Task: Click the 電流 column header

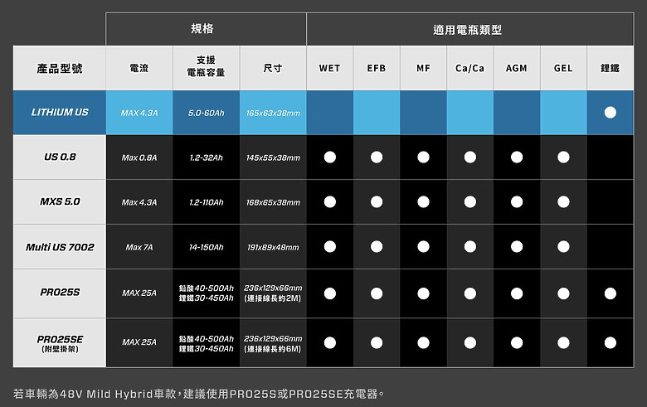Action: pyautogui.click(x=139, y=68)
